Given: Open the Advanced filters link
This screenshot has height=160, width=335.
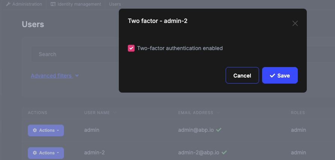Looking at the screenshot, I should pos(51,76).
